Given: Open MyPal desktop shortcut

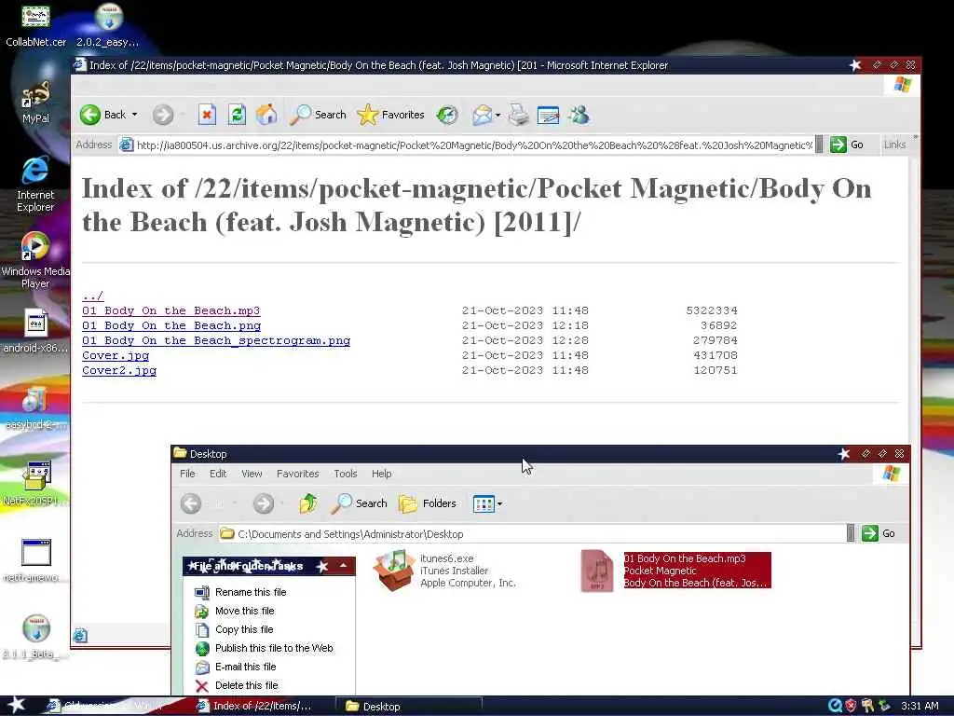Looking at the screenshot, I should [35, 101].
